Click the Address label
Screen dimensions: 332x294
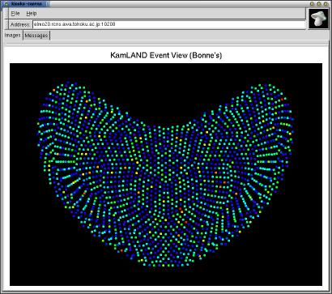click(x=20, y=24)
